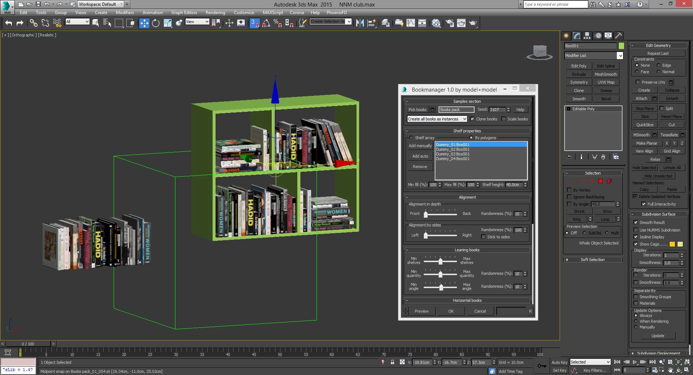
Task: Open the Curve Editor icon
Action: pos(411,23)
